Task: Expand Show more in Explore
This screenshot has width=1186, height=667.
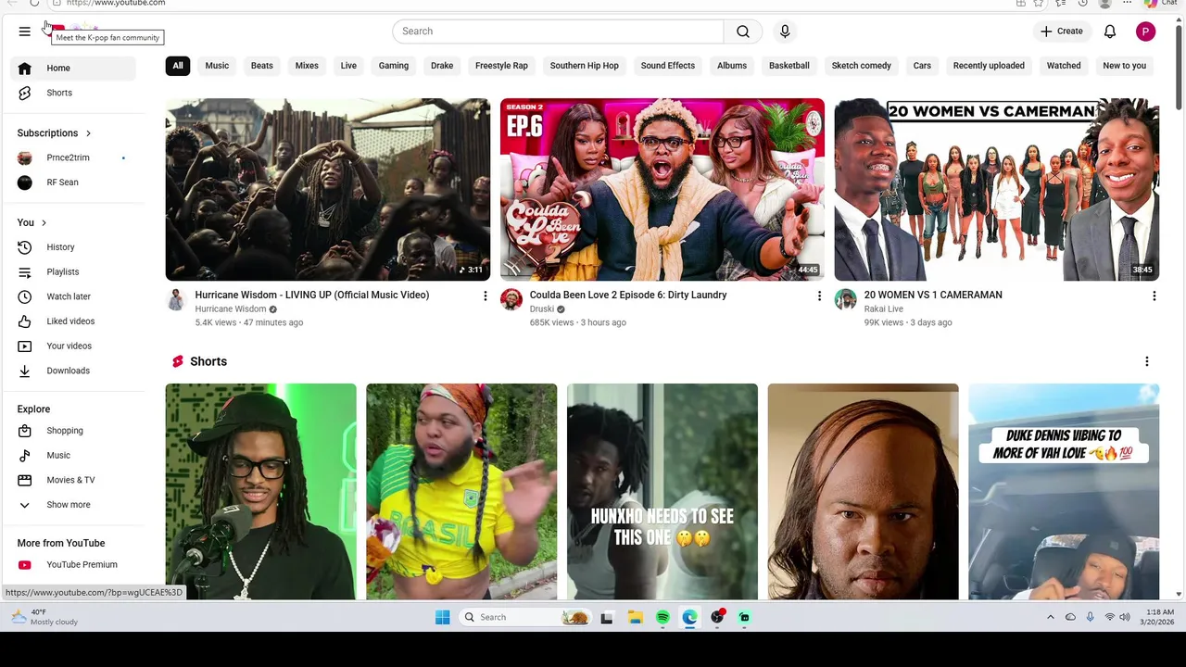Action: pyautogui.click(x=73, y=505)
